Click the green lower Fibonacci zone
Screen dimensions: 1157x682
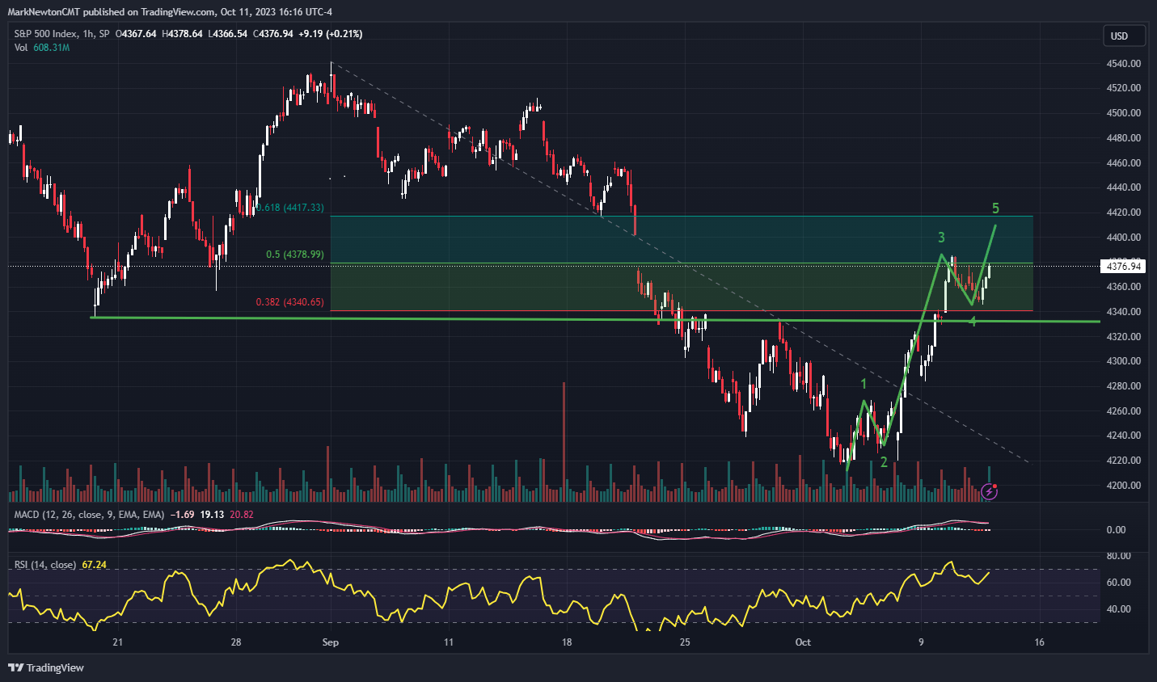tap(682, 287)
